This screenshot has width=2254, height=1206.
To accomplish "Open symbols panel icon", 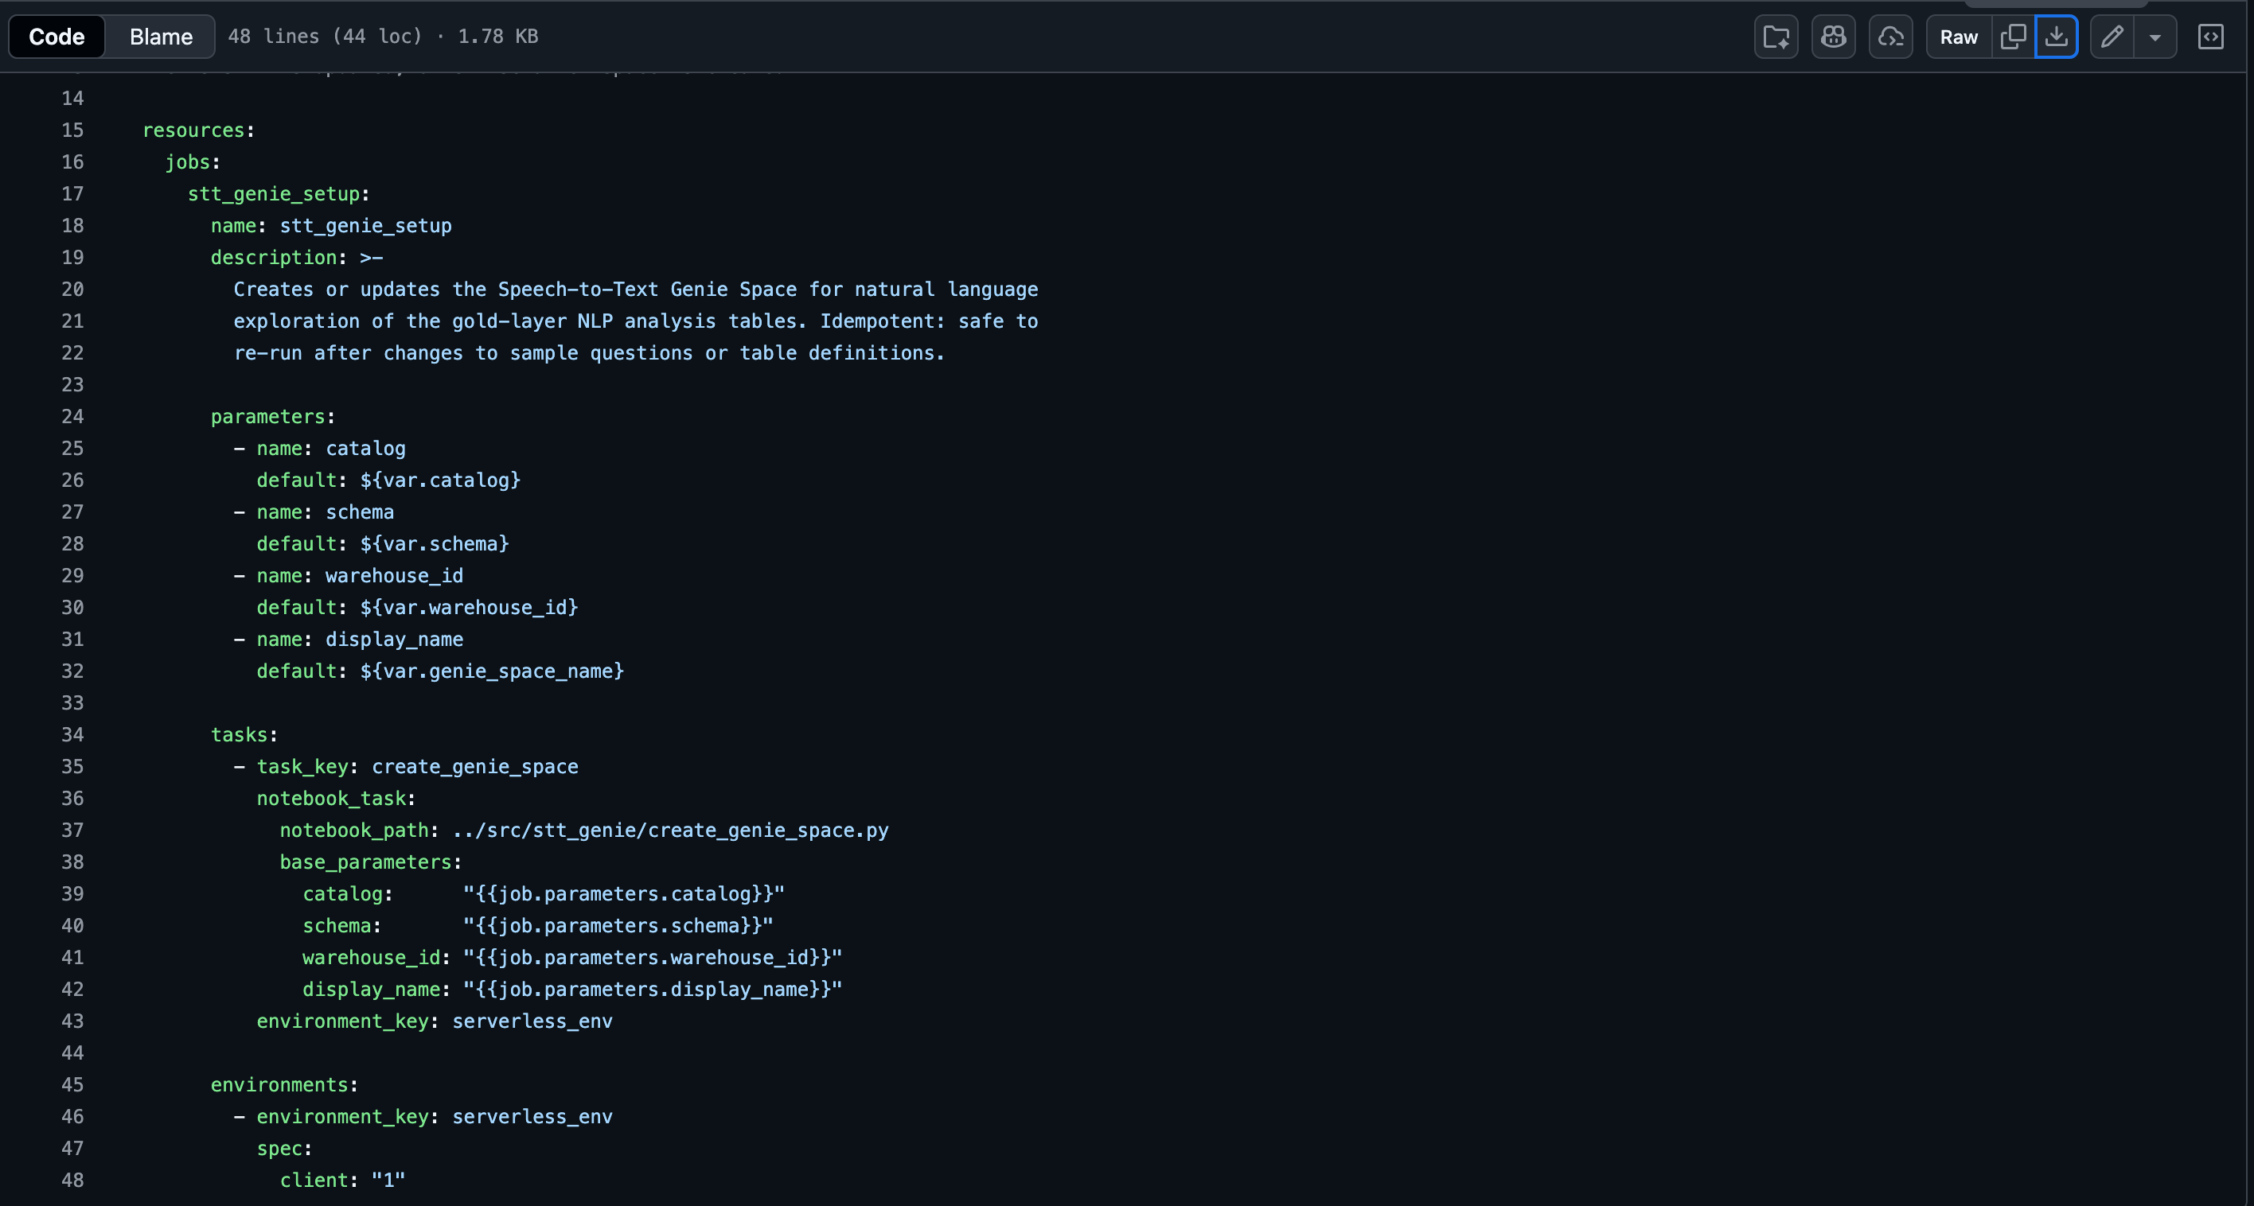I will click(2210, 37).
